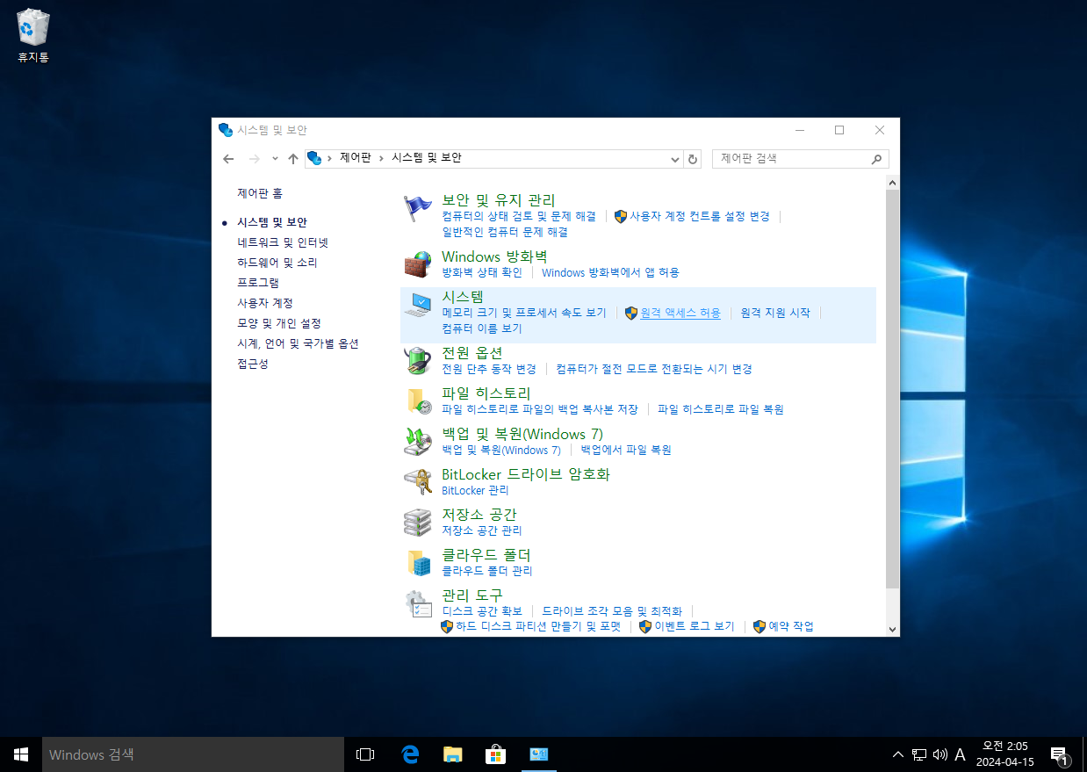Viewport: 1087px width, 772px height.
Task: Select 모양 및 개인 설정 category
Action: [x=279, y=323]
